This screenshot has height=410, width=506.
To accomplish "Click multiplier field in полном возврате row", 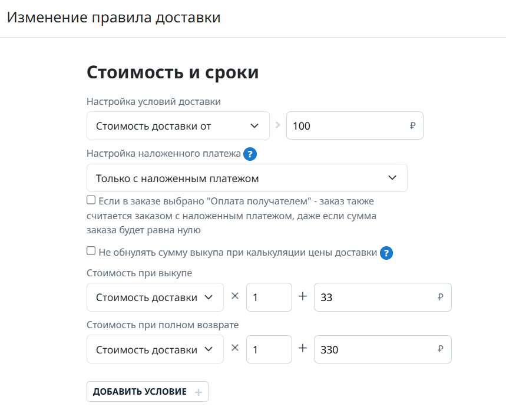I will (x=269, y=349).
